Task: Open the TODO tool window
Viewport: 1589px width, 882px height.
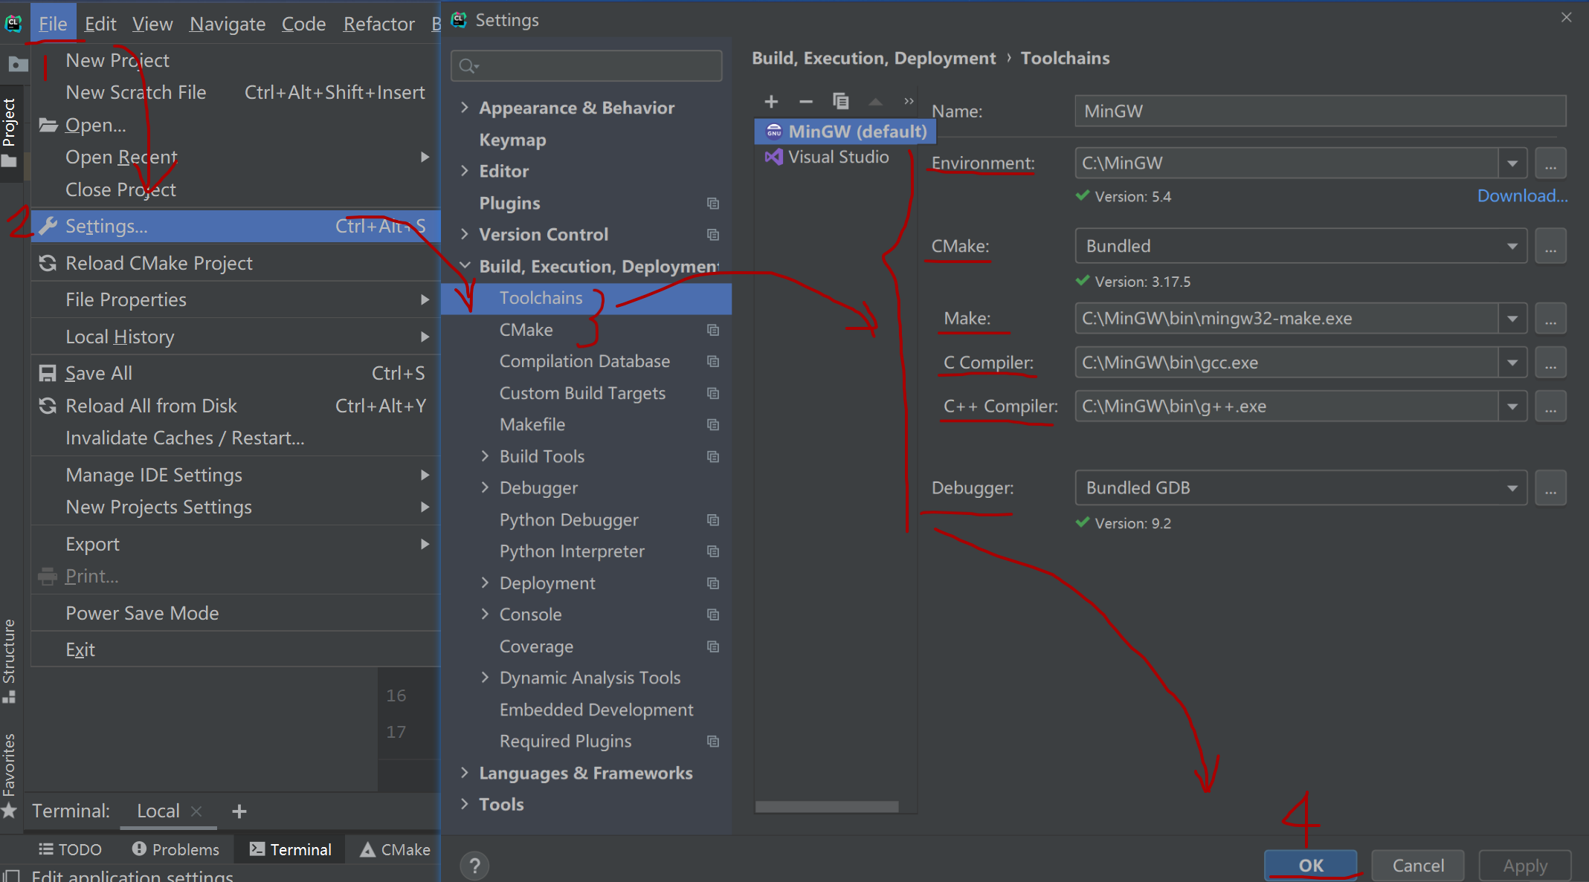Action: (x=70, y=849)
